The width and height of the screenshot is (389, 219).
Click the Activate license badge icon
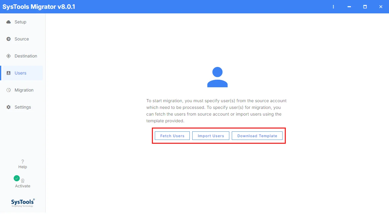pyautogui.click(x=23, y=181)
